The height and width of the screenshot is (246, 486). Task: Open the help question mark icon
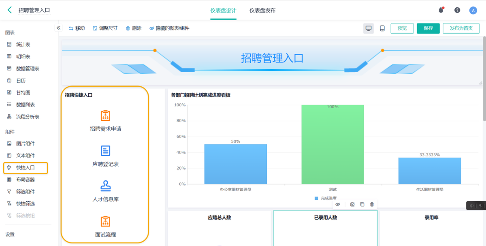pos(457,10)
